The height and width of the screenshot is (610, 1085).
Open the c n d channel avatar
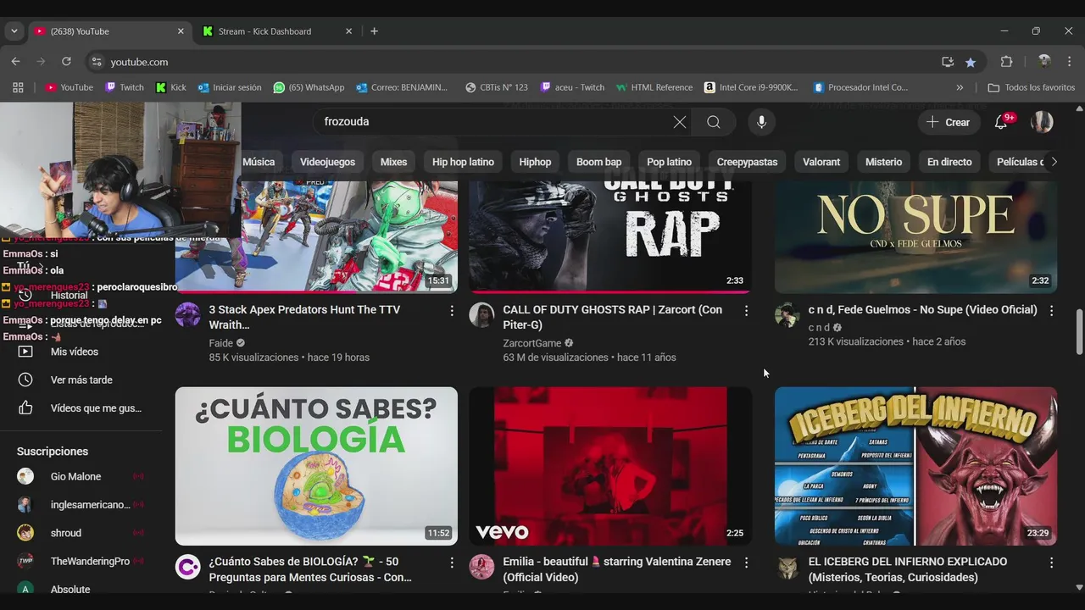pos(787,315)
